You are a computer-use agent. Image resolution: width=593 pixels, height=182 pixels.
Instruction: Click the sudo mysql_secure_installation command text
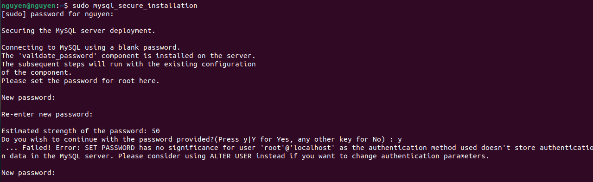[x=134, y=6]
